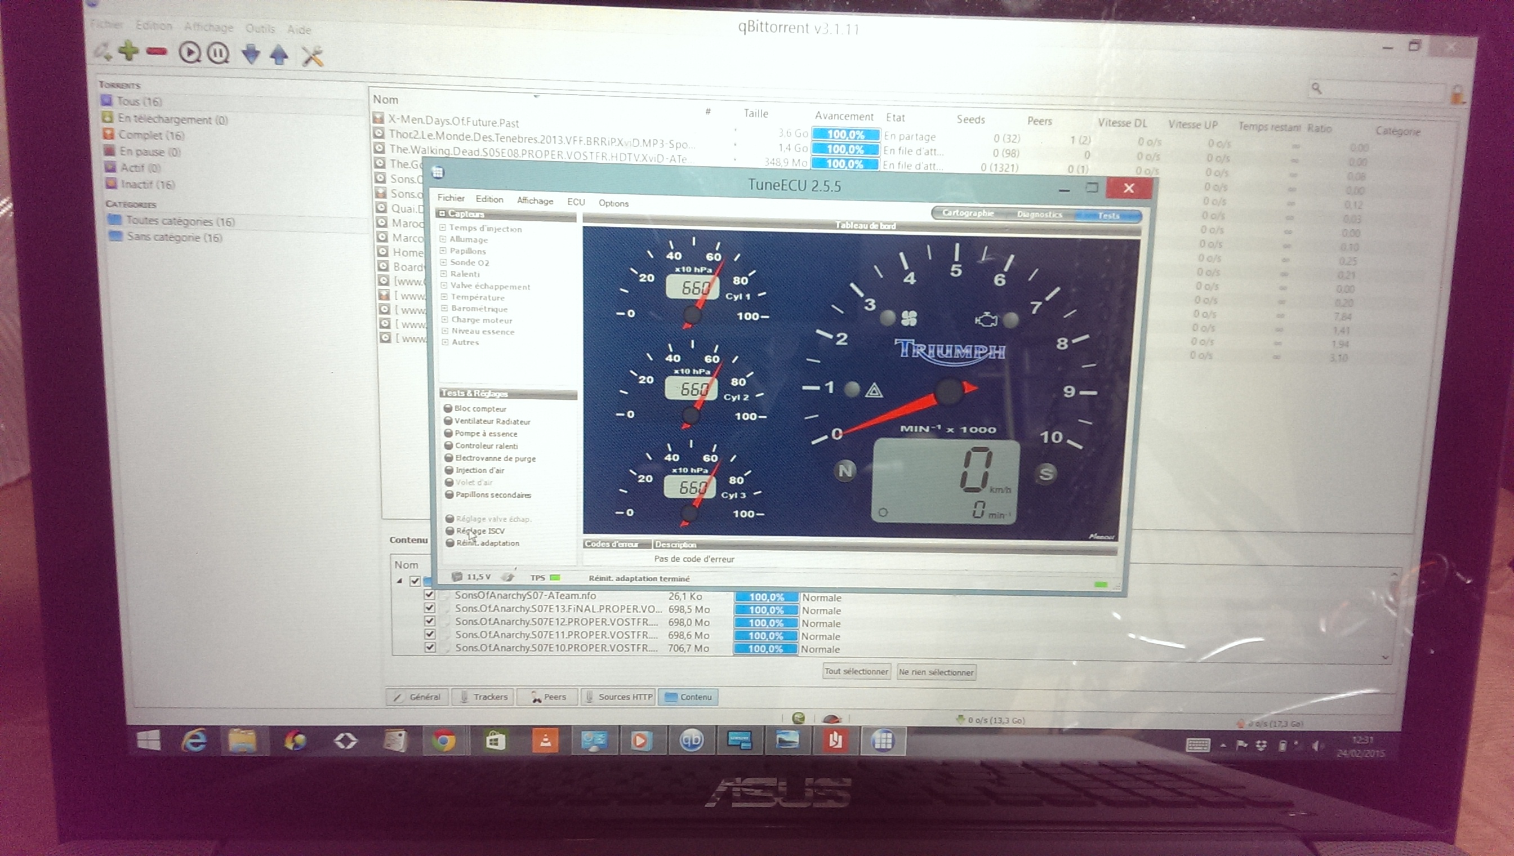This screenshot has height=856, width=1514.
Task: Open Google Chrome from taskbar
Action: tap(444, 741)
